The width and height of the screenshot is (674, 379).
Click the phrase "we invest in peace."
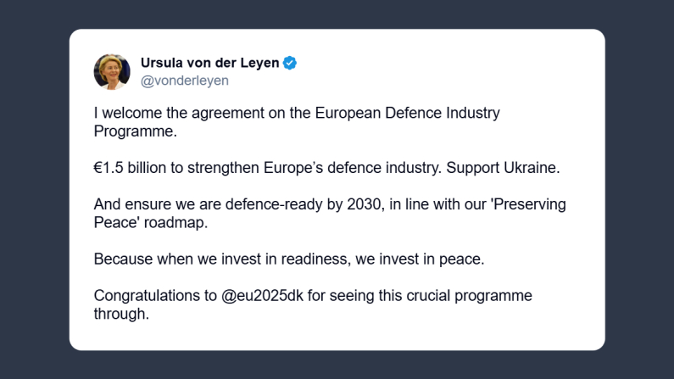(x=424, y=259)
